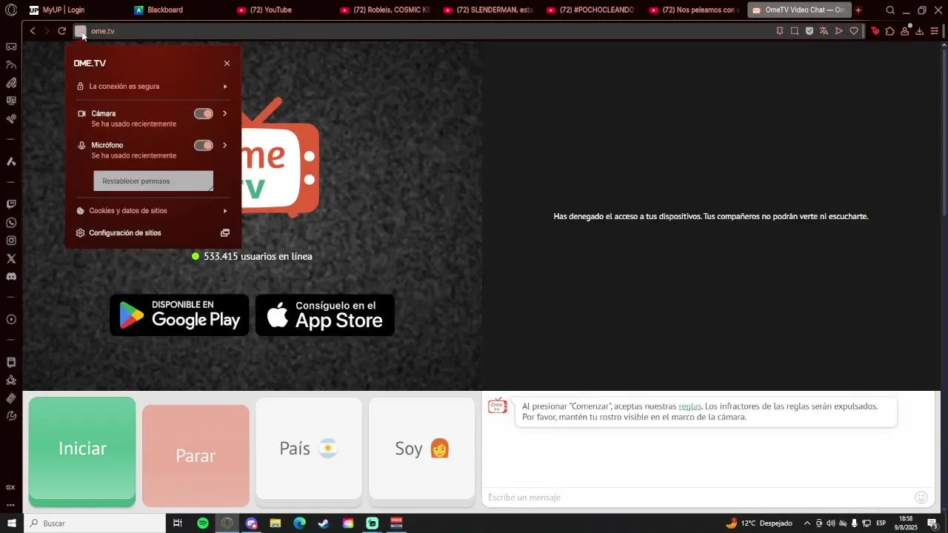Click the Windows taskbar Buscar box

point(95,523)
